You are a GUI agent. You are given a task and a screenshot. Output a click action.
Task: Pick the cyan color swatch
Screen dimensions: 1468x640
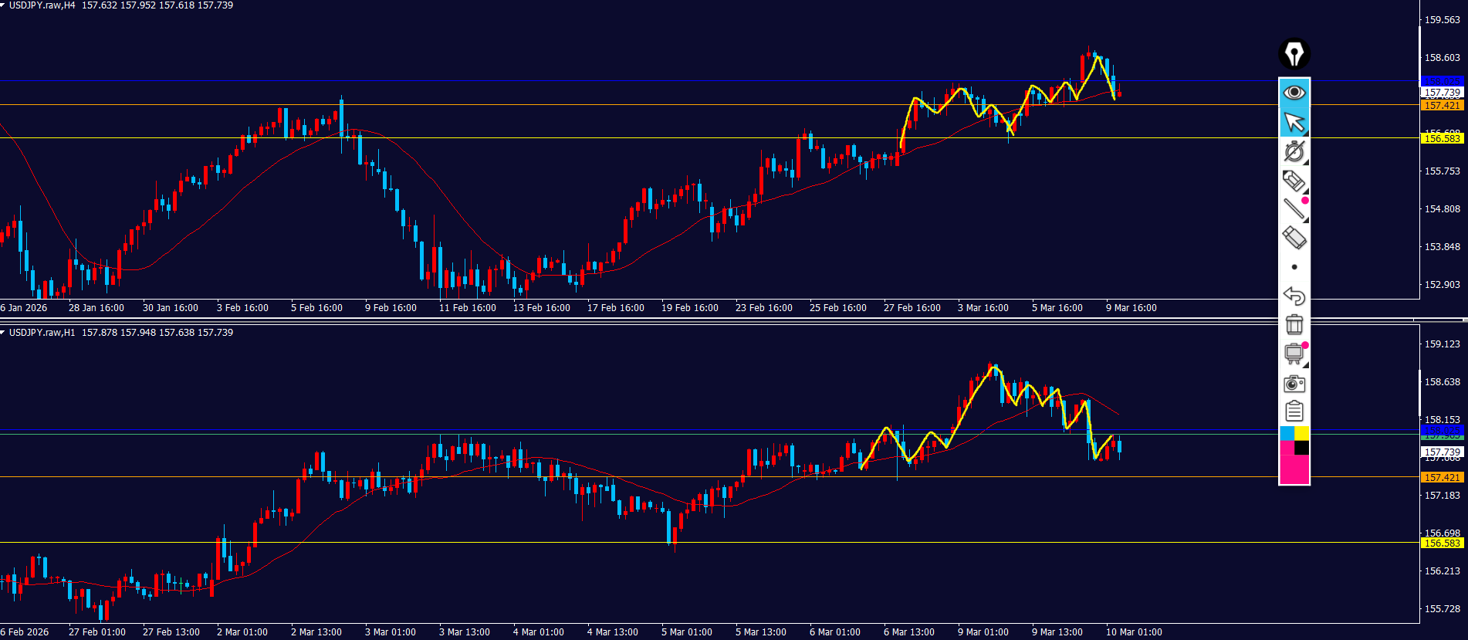point(1287,433)
